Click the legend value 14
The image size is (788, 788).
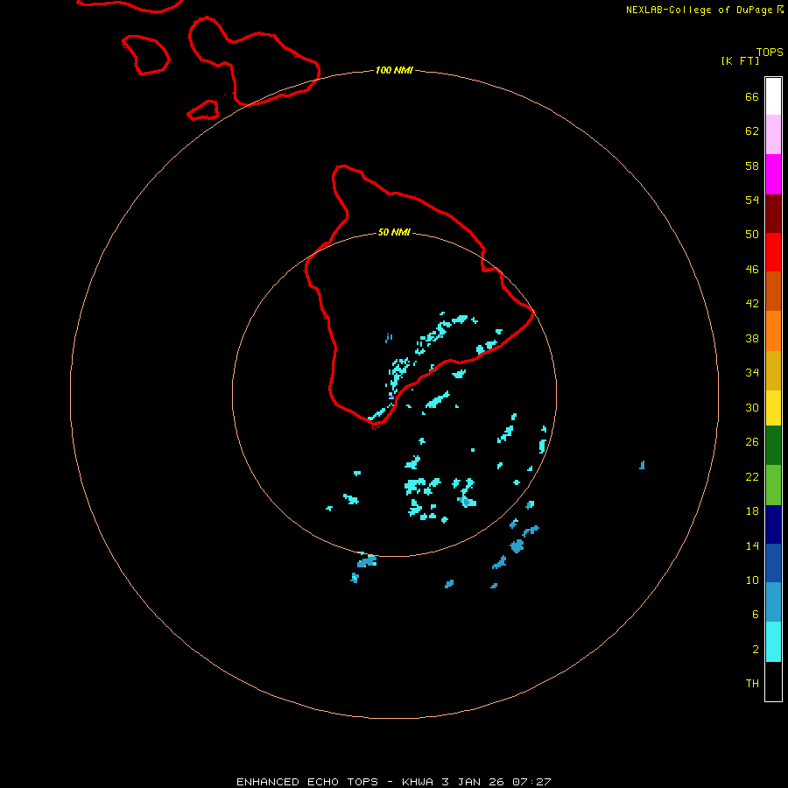pos(752,545)
